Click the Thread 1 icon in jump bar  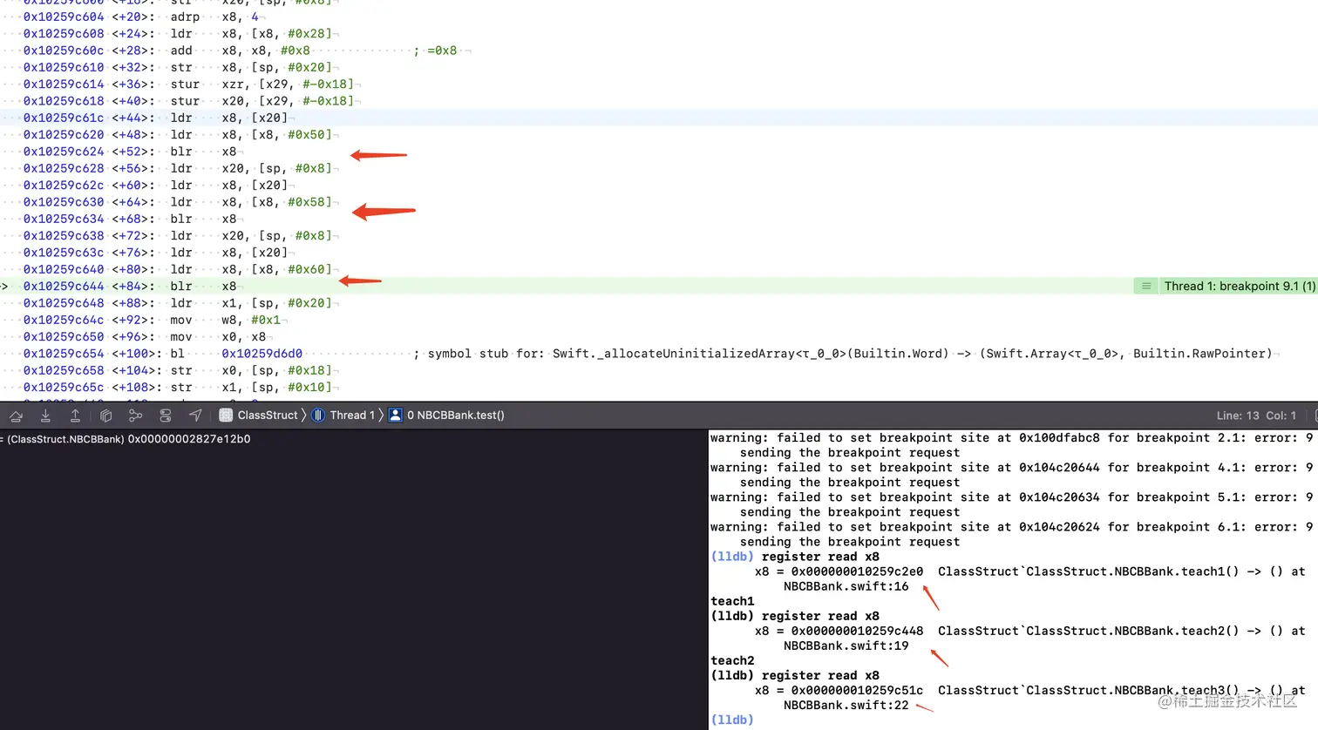(319, 416)
